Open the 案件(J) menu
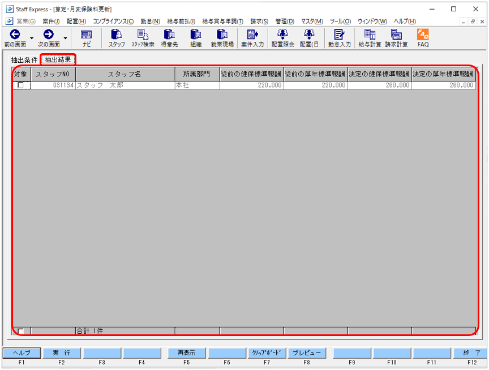The image size is (489, 370). 51,21
